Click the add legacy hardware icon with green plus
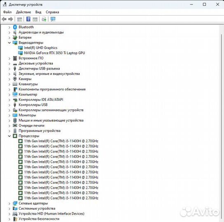Screen dimensions: 224x222 coord(44,19)
